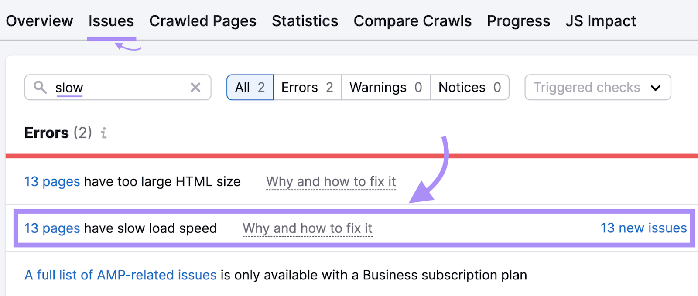698x296 pixels.
Task: Open the Progress tab
Action: point(518,20)
